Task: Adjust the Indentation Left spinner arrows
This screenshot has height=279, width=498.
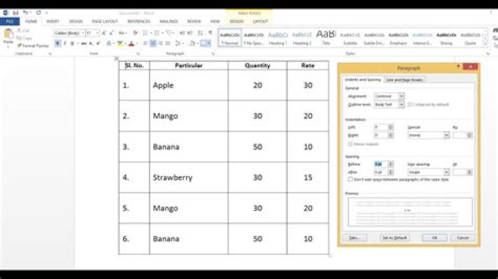Action: (x=391, y=127)
